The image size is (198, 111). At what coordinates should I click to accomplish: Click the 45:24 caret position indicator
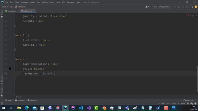tap(161, 104)
